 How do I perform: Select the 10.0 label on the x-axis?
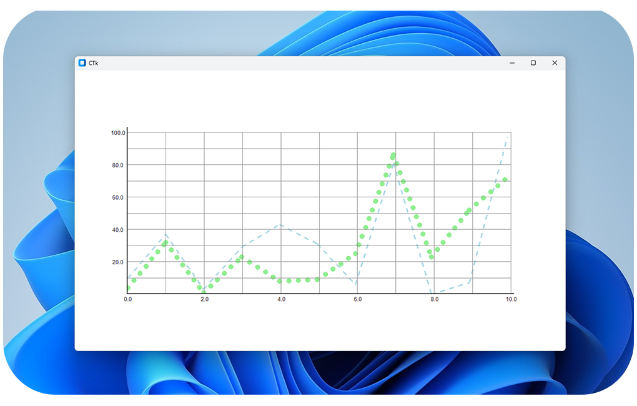point(511,300)
